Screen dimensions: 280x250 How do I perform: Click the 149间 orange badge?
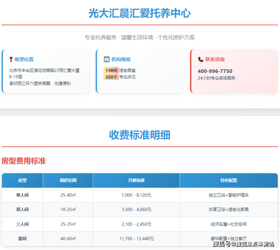pos(111,70)
